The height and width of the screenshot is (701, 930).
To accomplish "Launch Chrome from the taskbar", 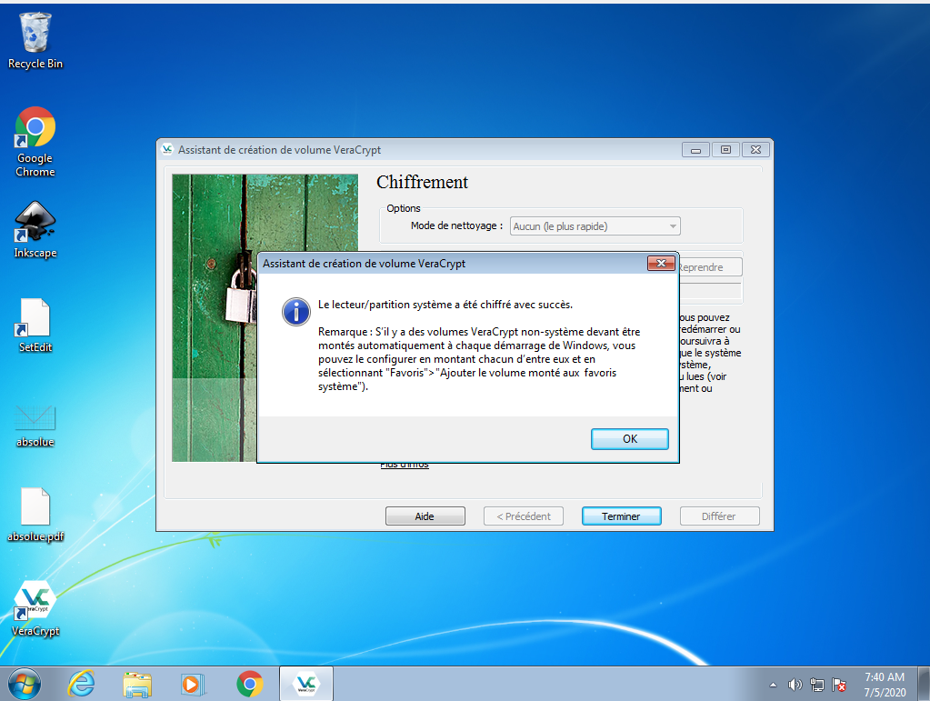I will tap(250, 685).
